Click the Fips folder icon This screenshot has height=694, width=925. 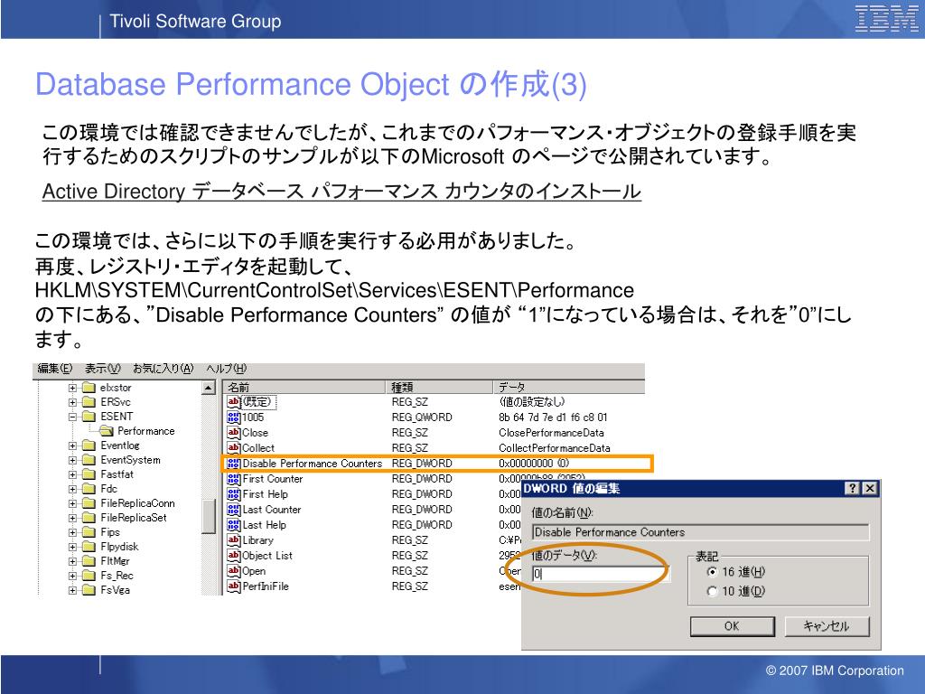pyautogui.click(x=89, y=532)
